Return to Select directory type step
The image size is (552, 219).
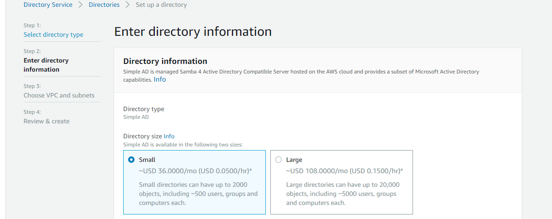click(53, 34)
